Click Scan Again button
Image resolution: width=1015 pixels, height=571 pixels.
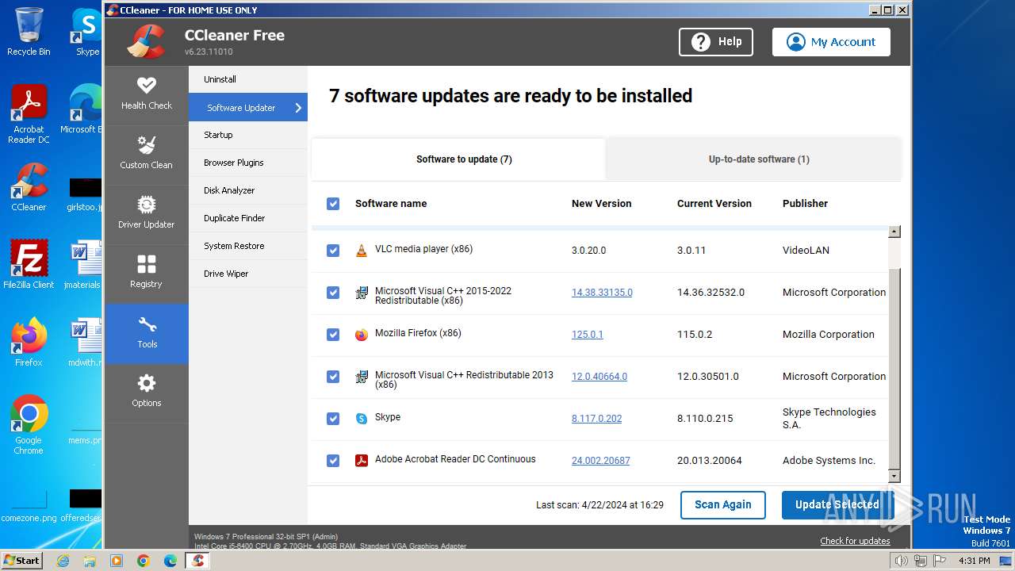pyautogui.click(x=722, y=504)
